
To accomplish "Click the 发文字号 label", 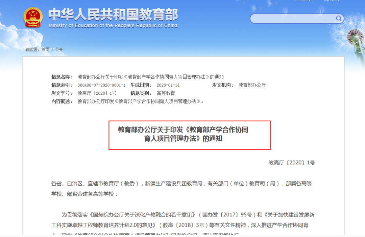I will pos(62,93).
